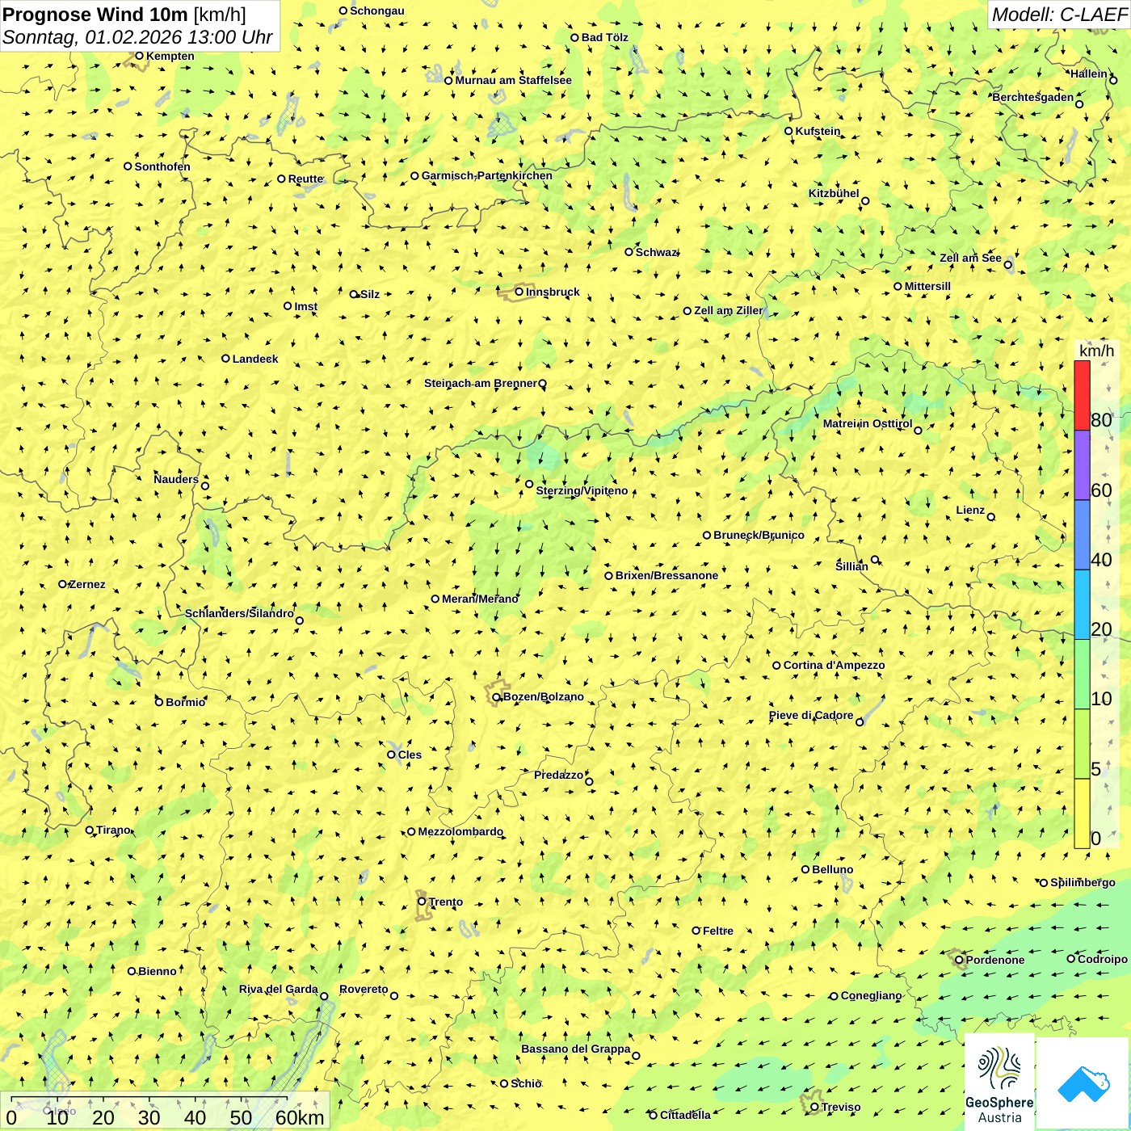
Task: Click the Feltre location marker
Action: tap(696, 931)
